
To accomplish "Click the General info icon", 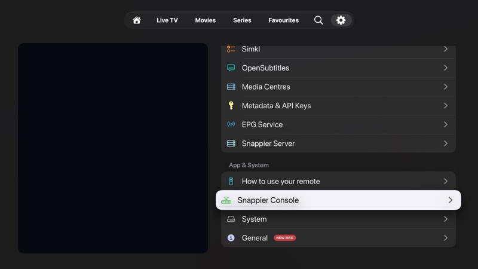I will click(231, 238).
